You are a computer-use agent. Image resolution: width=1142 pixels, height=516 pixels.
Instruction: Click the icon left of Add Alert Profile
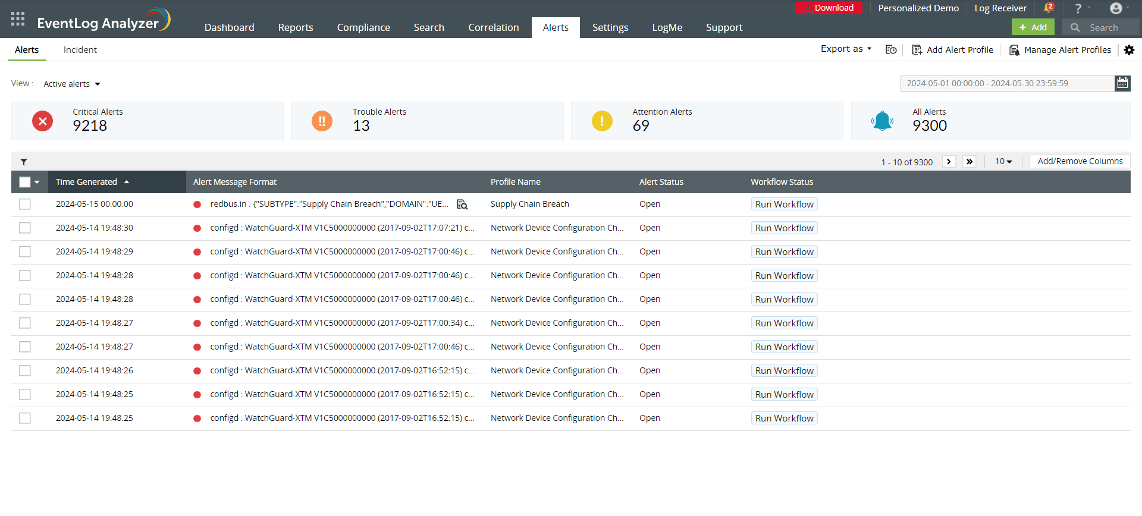pos(917,50)
